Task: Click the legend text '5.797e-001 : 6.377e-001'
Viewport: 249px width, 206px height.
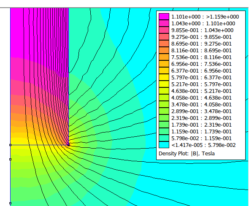Action: point(201,78)
